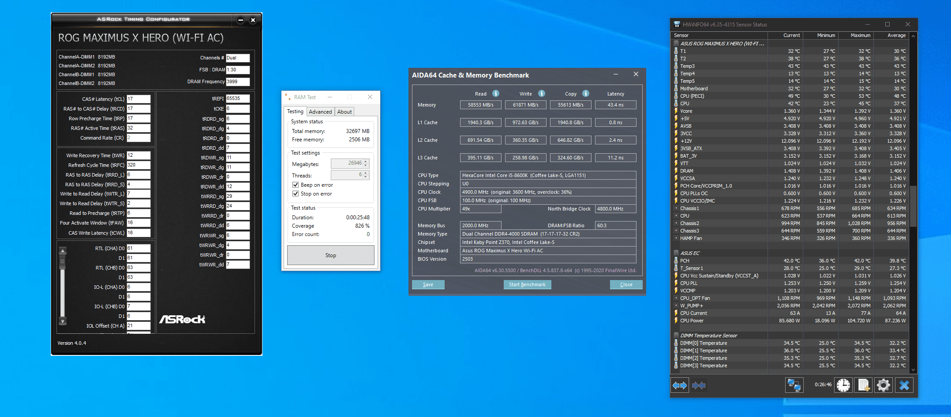The width and height of the screenshot is (951, 417).
Task: Open the About tab in RAM Test
Action: click(x=344, y=112)
